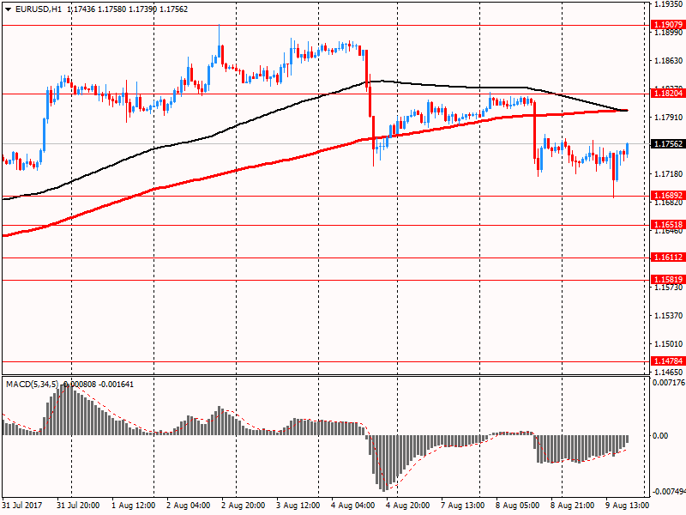Viewport: 686px width, 515px height.
Task: Select the 1.15010 price axis value
Action: pyautogui.click(x=668, y=344)
